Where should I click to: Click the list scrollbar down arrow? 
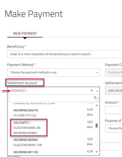click(x=97, y=152)
